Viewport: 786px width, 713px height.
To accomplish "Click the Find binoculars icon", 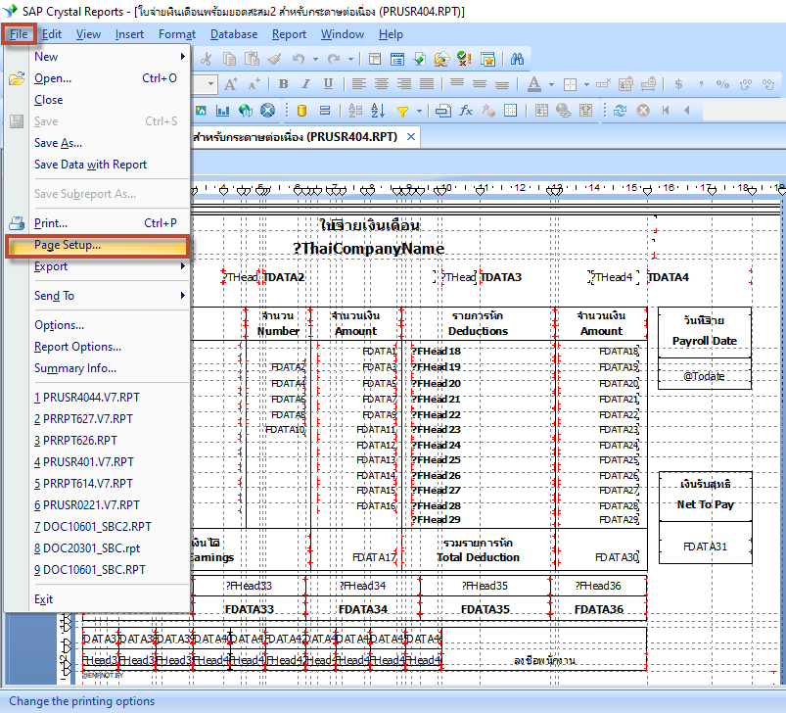I will click(517, 59).
